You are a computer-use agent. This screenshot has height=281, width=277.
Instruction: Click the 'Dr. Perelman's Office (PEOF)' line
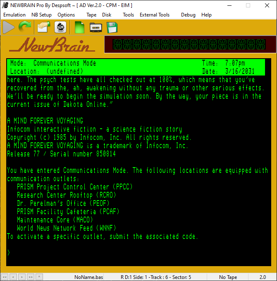click(63, 203)
